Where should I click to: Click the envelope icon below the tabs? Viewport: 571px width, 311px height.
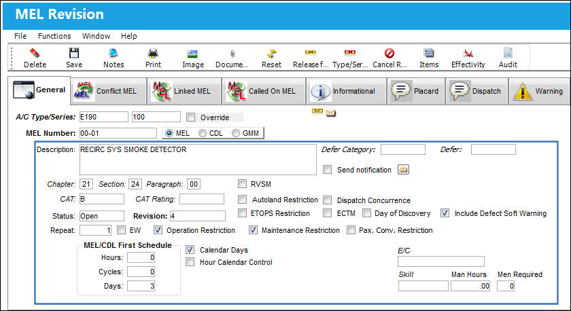(x=330, y=113)
